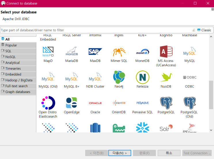Screen dimensions: 214x159
Task: Open the Popular category
Action: [18, 45]
